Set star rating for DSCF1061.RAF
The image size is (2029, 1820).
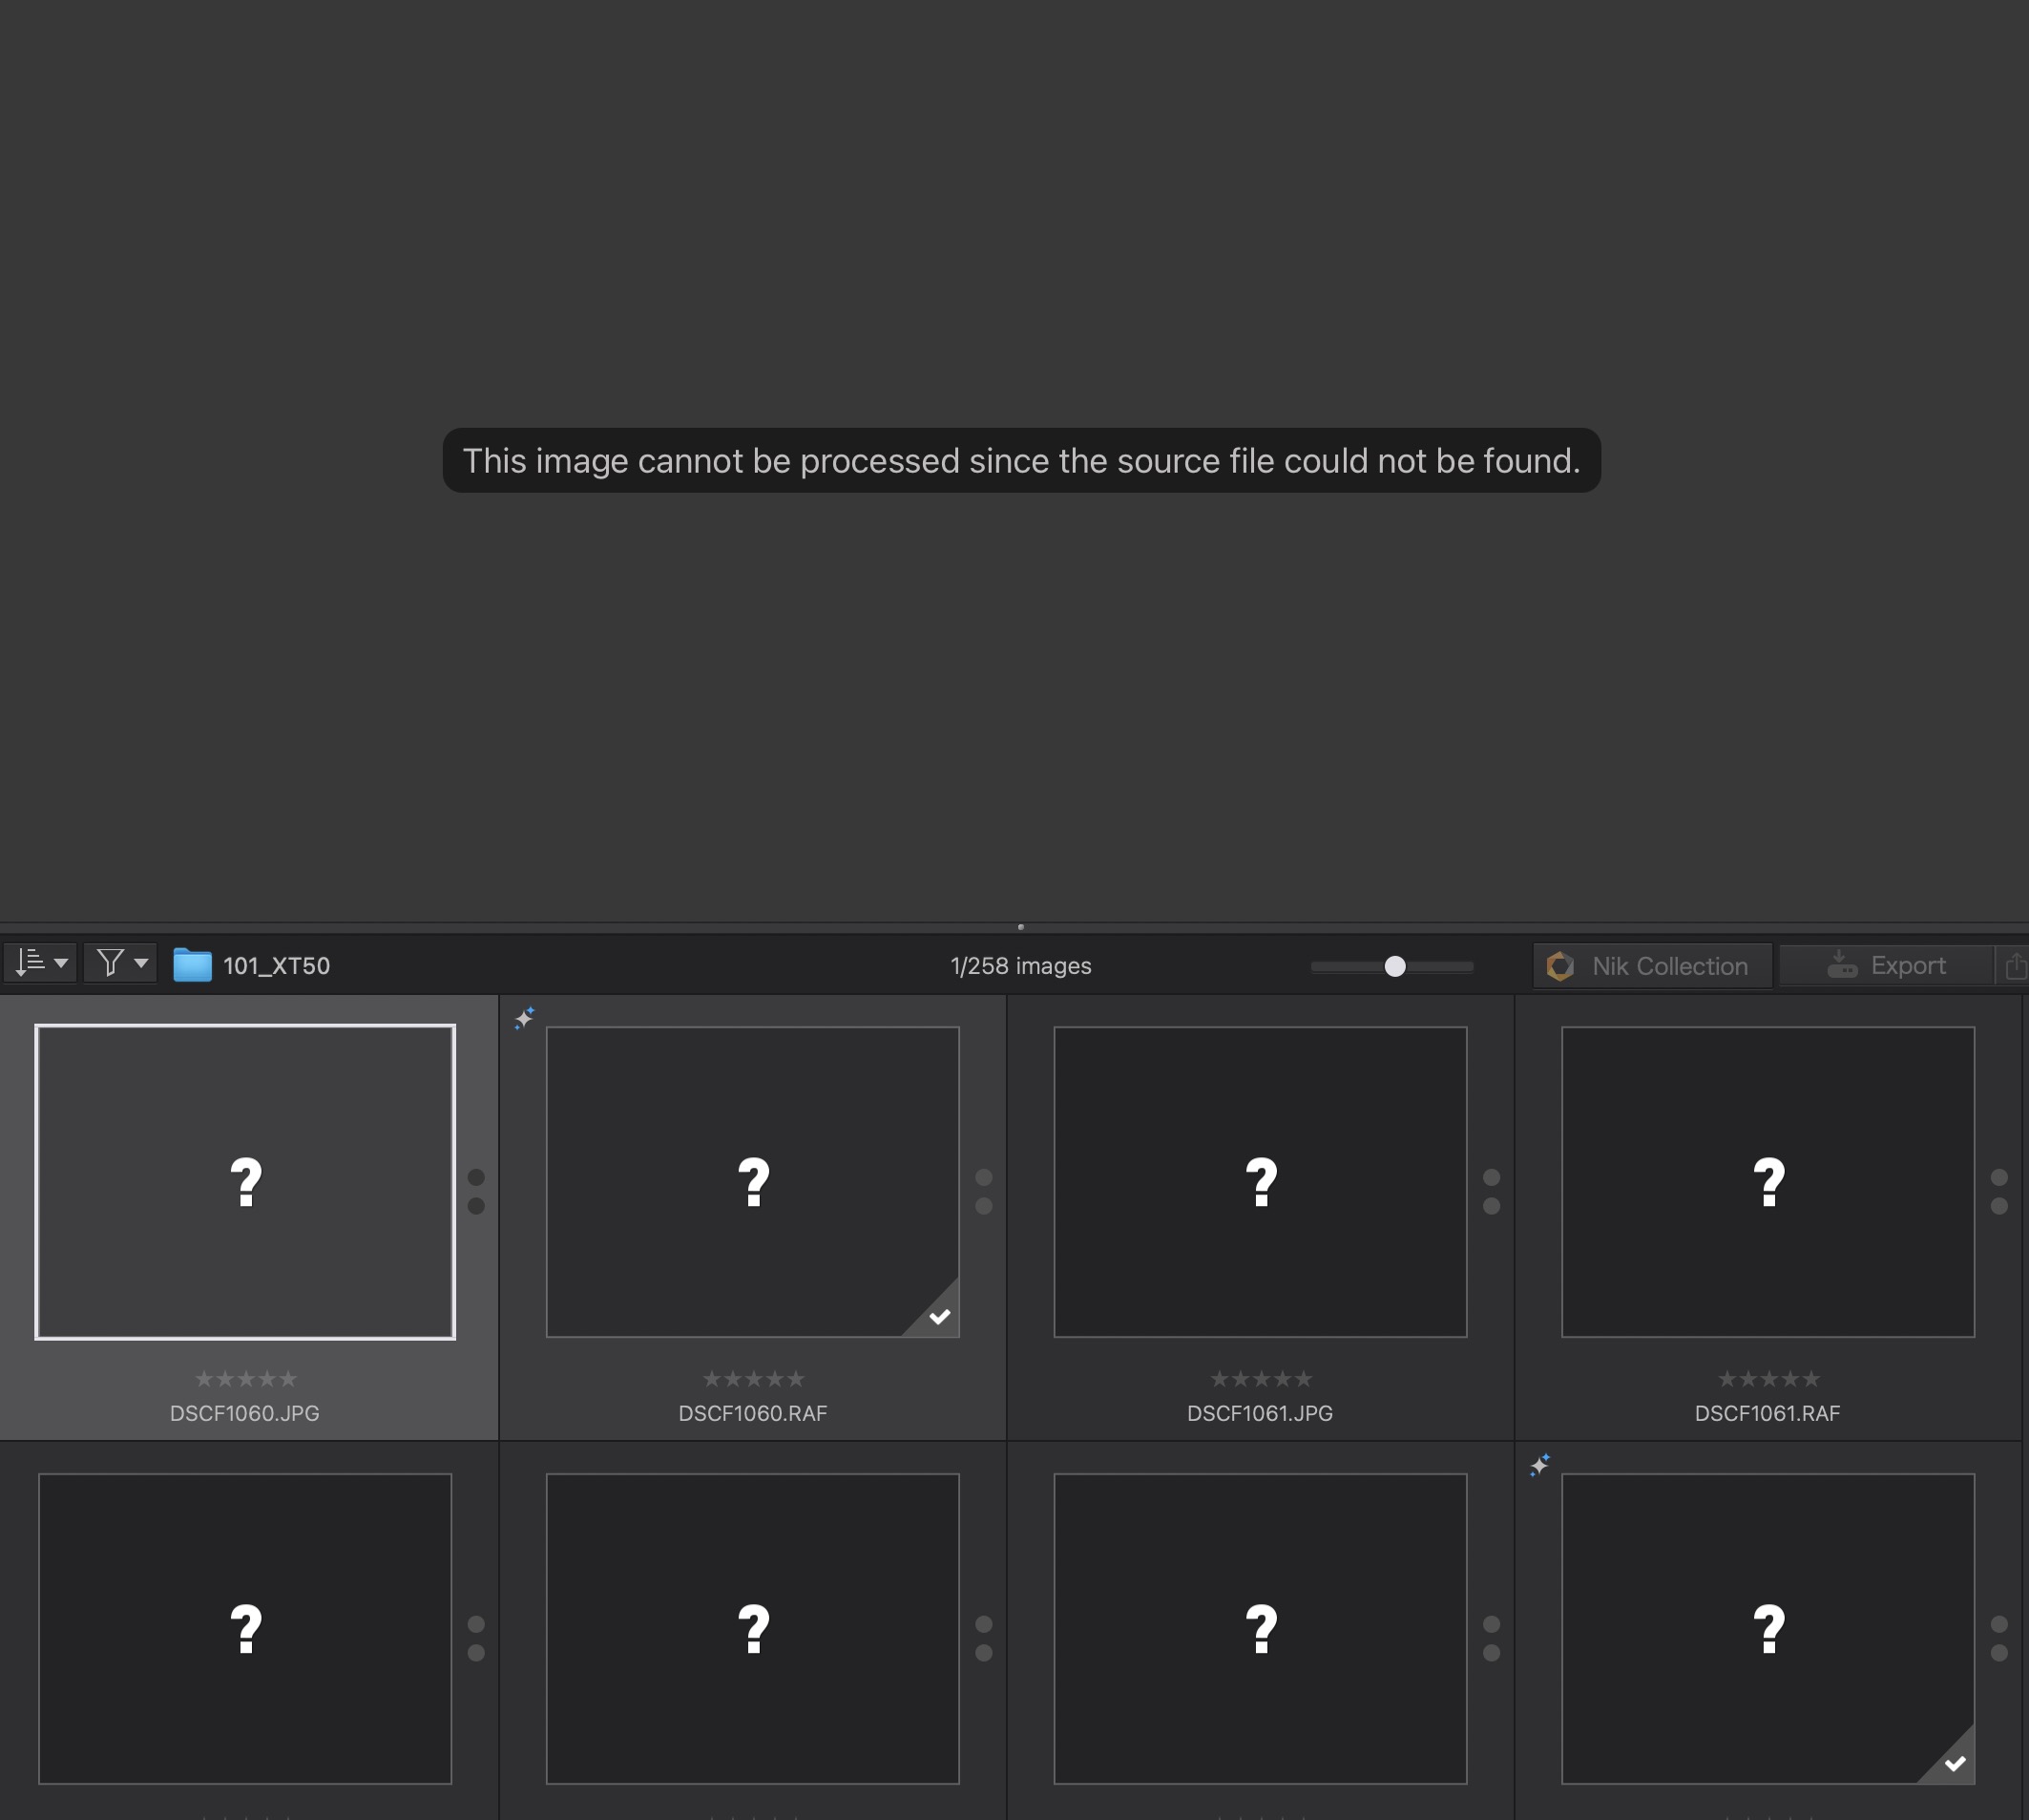1769,1379
